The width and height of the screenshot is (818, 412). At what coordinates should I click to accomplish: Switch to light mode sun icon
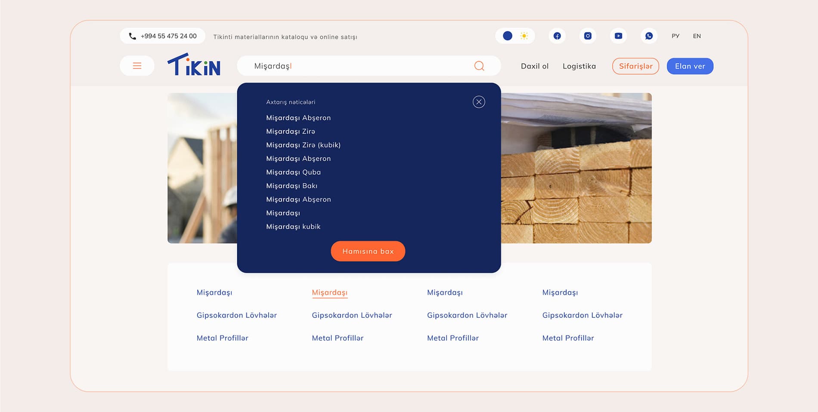tap(524, 36)
